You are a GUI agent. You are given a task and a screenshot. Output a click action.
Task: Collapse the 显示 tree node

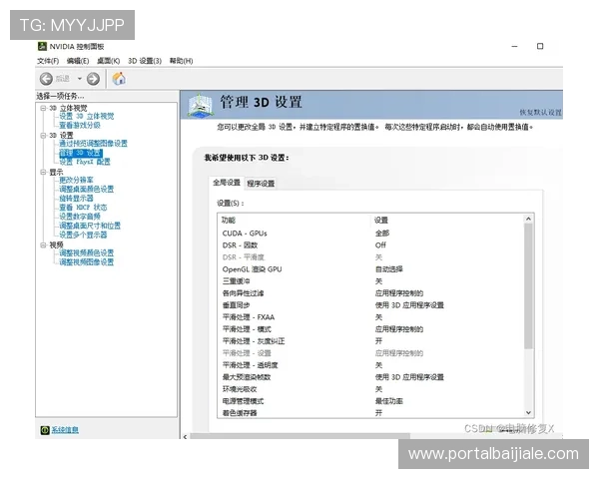click(x=43, y=172)
